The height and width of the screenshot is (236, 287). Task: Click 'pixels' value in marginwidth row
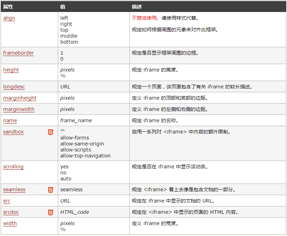[67, 109]
